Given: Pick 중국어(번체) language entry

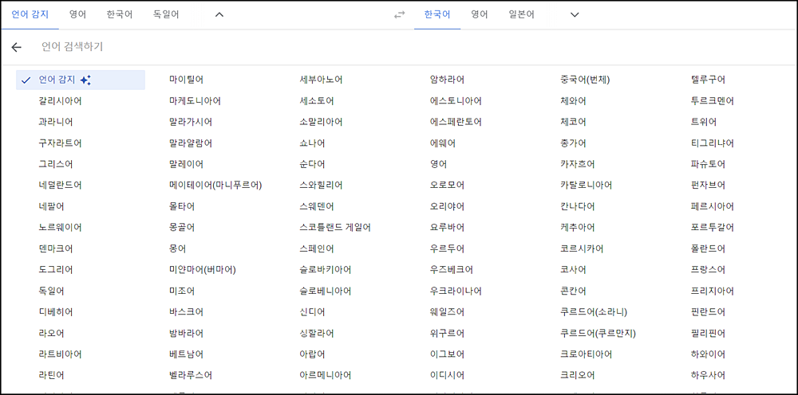Looking at the screenshot, I should click(x=585, y=80).
